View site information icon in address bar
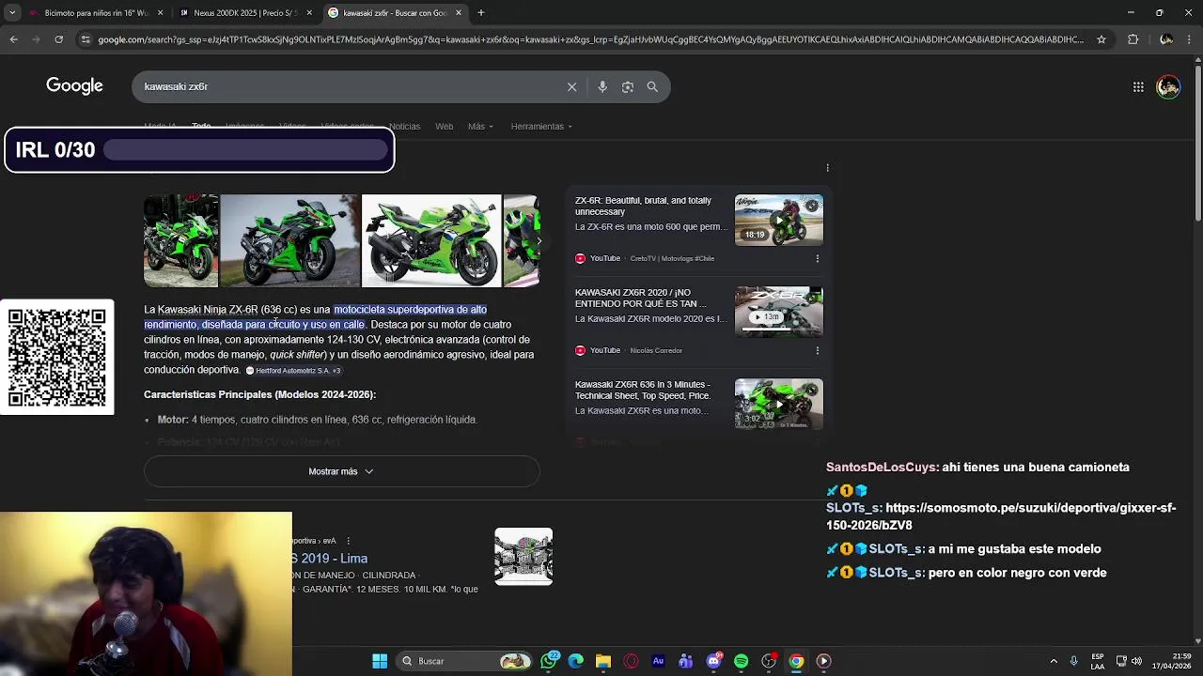Image resolution: width=1203 pixels, height=676 pixels. (x=86, y=39)
